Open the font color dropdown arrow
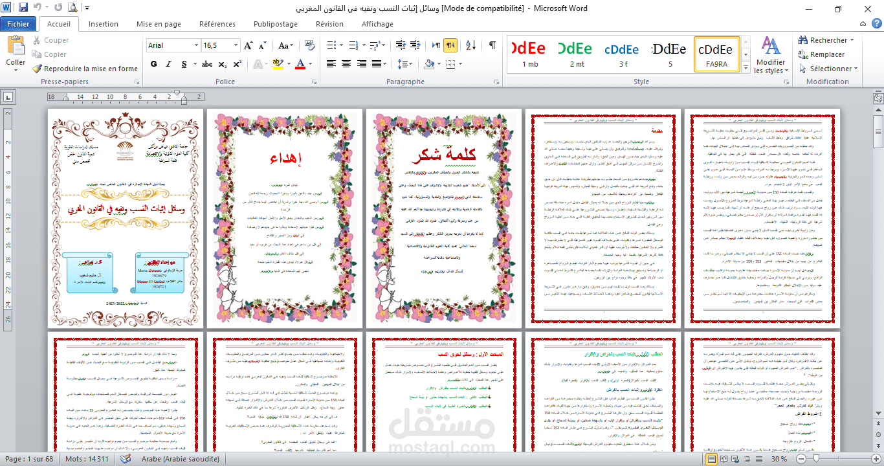 tap(309, 64)
